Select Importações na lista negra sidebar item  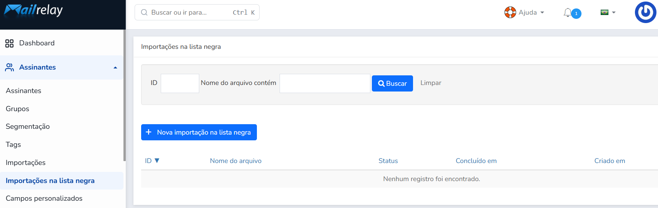pyautogui.click(x=62, y=181)
